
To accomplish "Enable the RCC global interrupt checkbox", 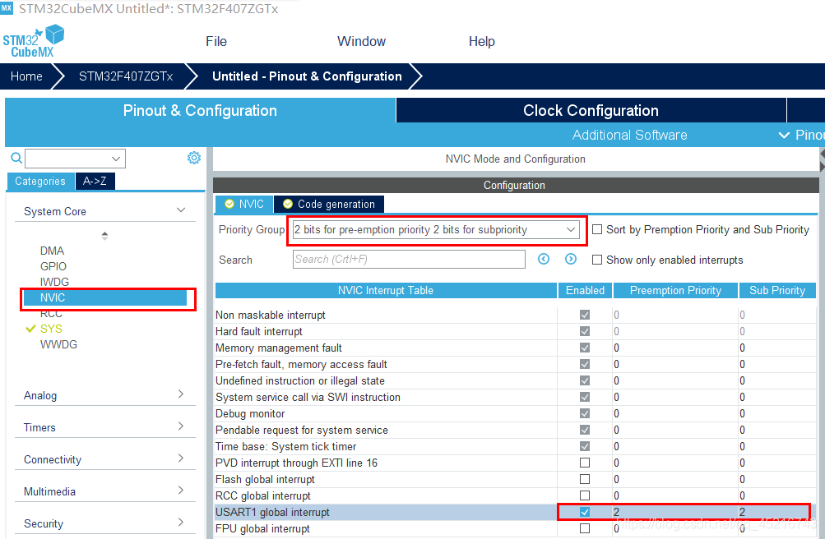I will tap(585, 495).
